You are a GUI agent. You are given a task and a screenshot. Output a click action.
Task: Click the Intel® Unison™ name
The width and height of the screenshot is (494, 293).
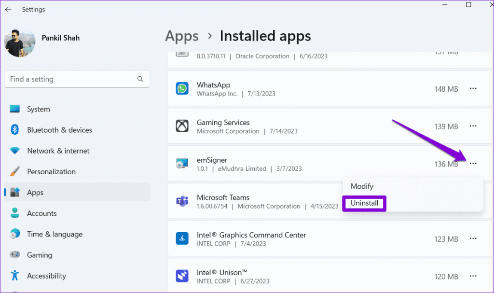point(222,273)
